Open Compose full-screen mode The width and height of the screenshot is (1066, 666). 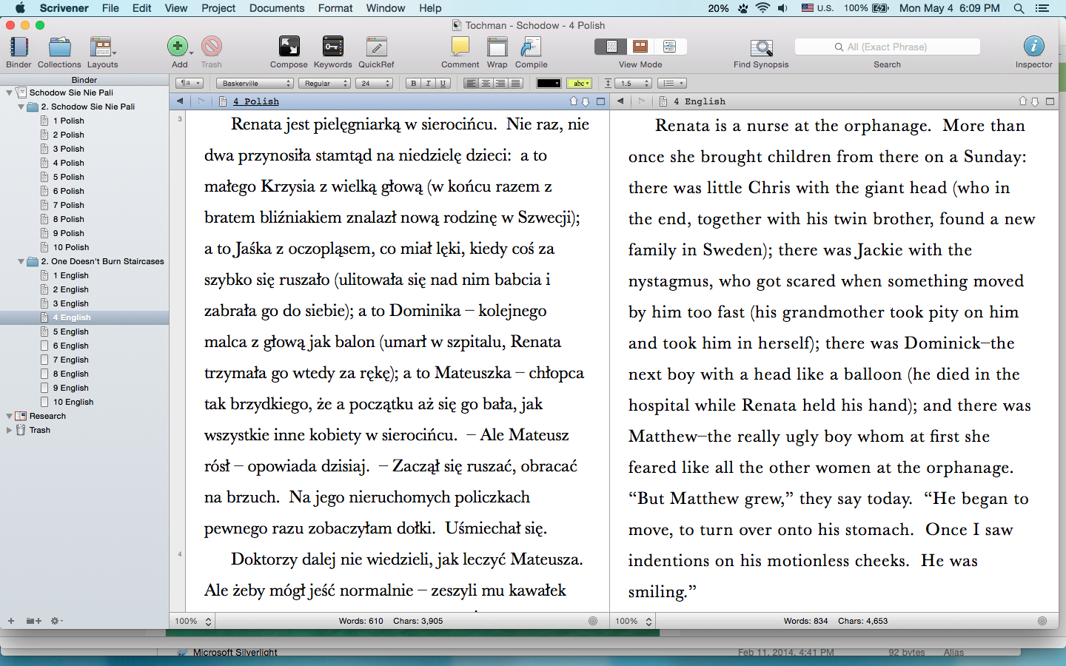[289, 47]
